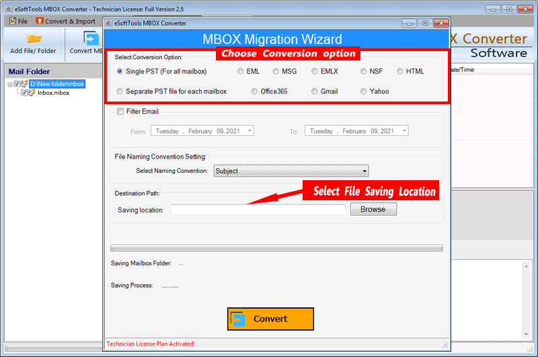The width and height of the screenshot is (538, 357).
Task: Close the main eSoftTools MBOX Converter window
Action: 525,9
